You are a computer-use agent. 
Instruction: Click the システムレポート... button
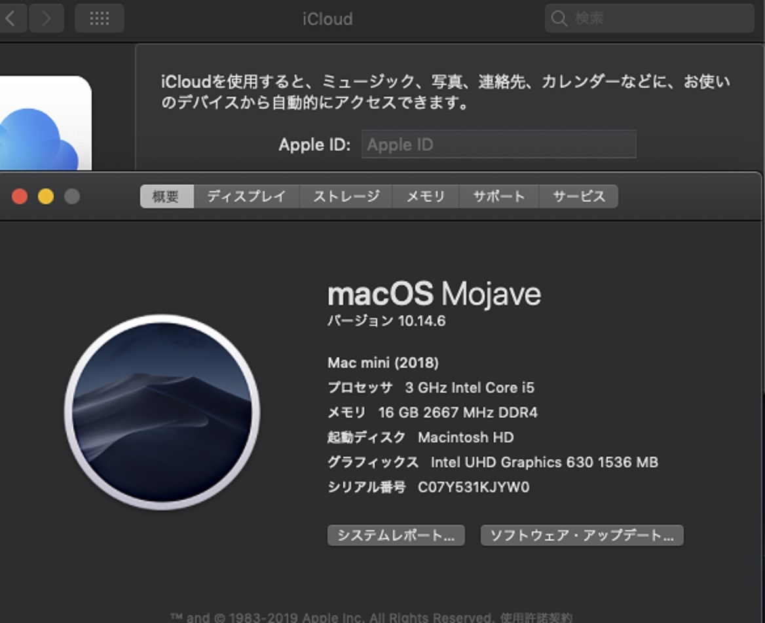[396, 535]
